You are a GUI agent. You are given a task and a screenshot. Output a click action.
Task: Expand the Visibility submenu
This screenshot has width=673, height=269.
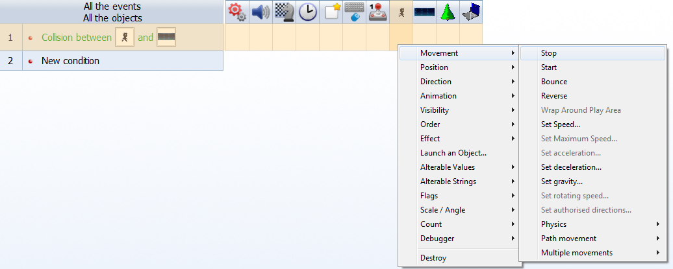point(459,110)
